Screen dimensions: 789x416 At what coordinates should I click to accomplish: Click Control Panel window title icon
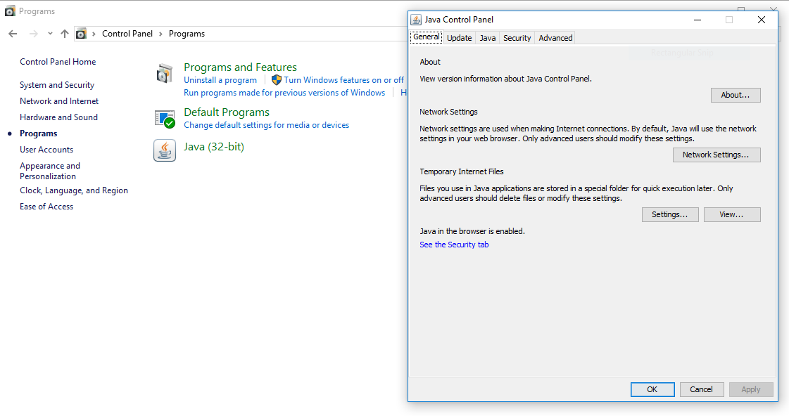(x=10, y=11)
